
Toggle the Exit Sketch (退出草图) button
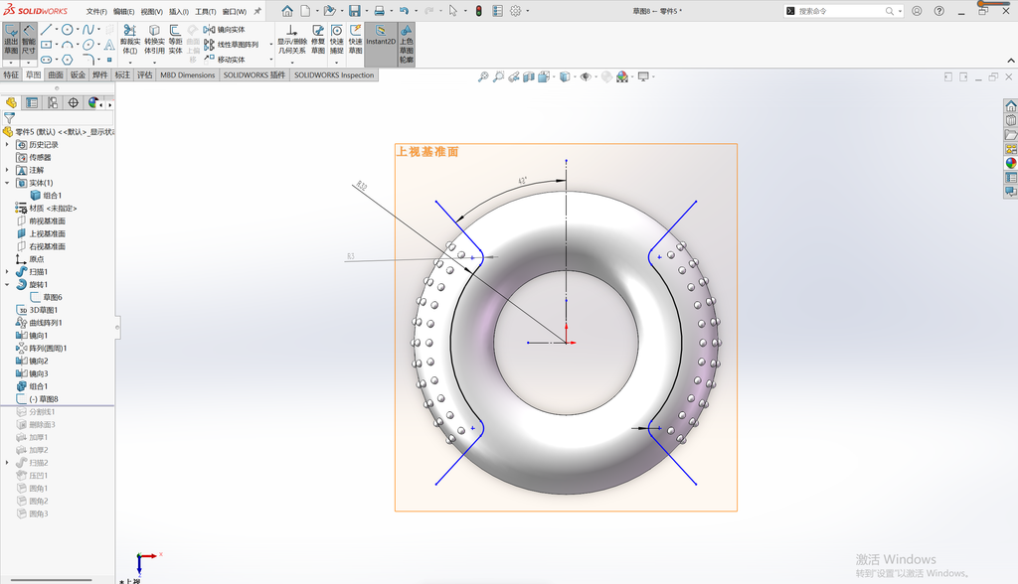click(11, 41)
